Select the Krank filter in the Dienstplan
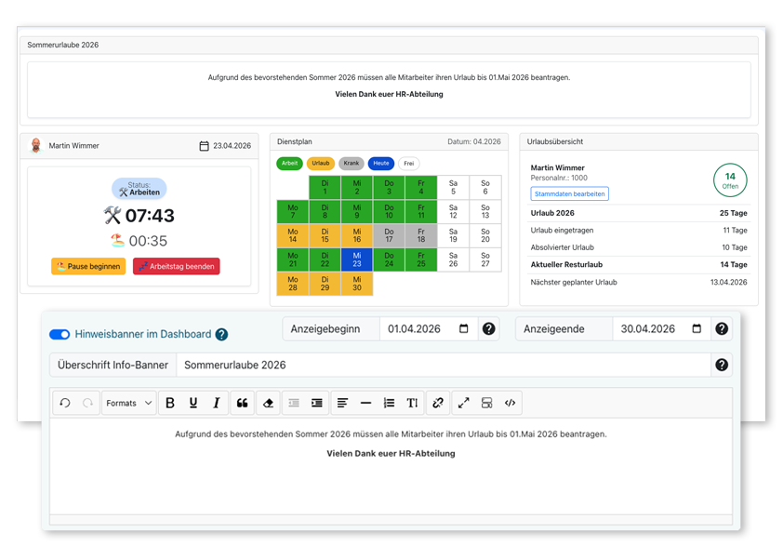The image size is (783, 545). [352, 163]
